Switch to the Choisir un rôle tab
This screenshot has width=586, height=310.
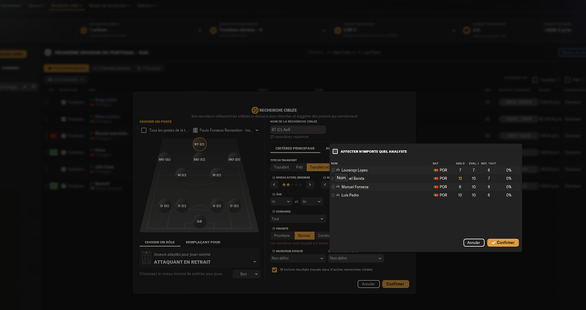pos(160,243)
